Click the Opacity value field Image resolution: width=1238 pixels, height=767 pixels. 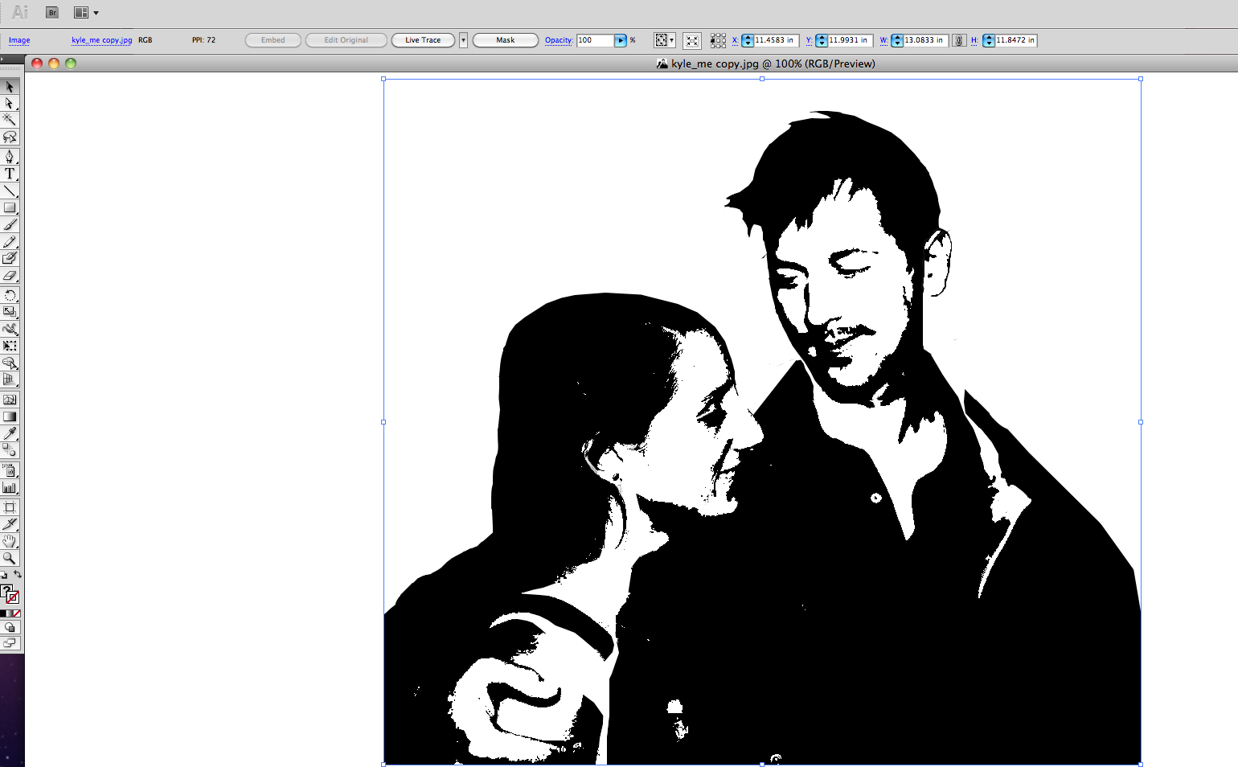tap(596, 40)
